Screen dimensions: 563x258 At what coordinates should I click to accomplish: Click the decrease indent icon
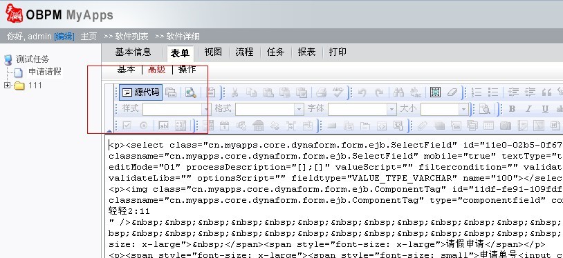tap(513, 92)
